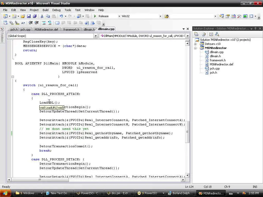This screenshot has height=197, width=263.
Task: Click the Increase Indent icon
Action: (x=36, y=23)
